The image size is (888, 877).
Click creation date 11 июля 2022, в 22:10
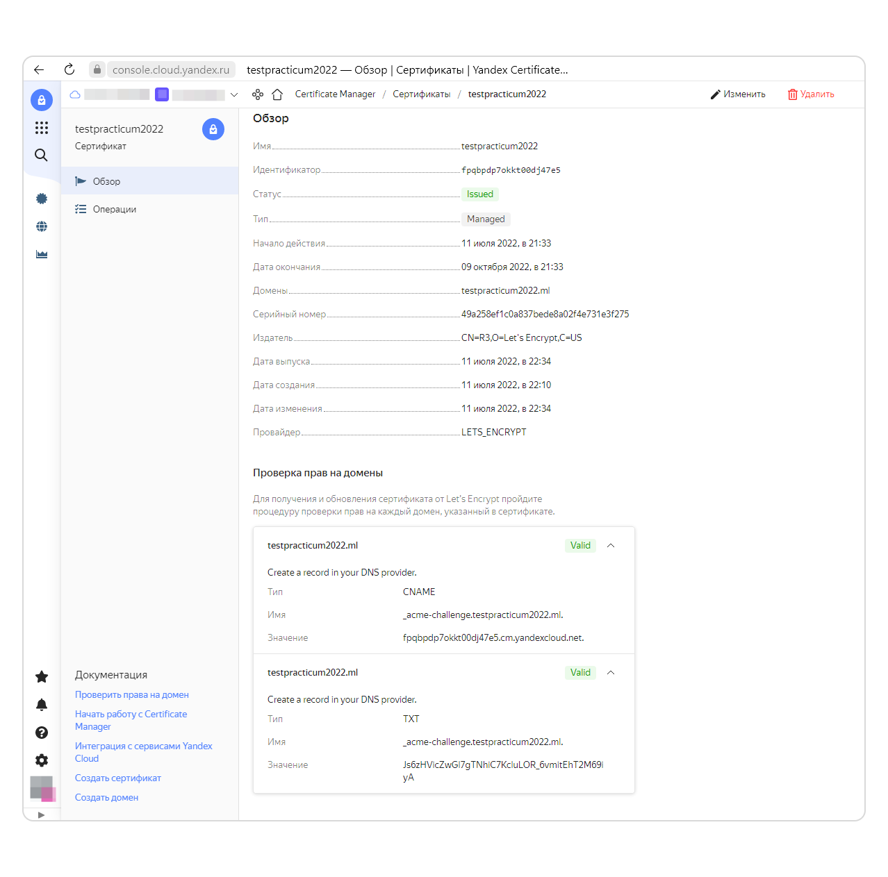(x=506, y=385)
